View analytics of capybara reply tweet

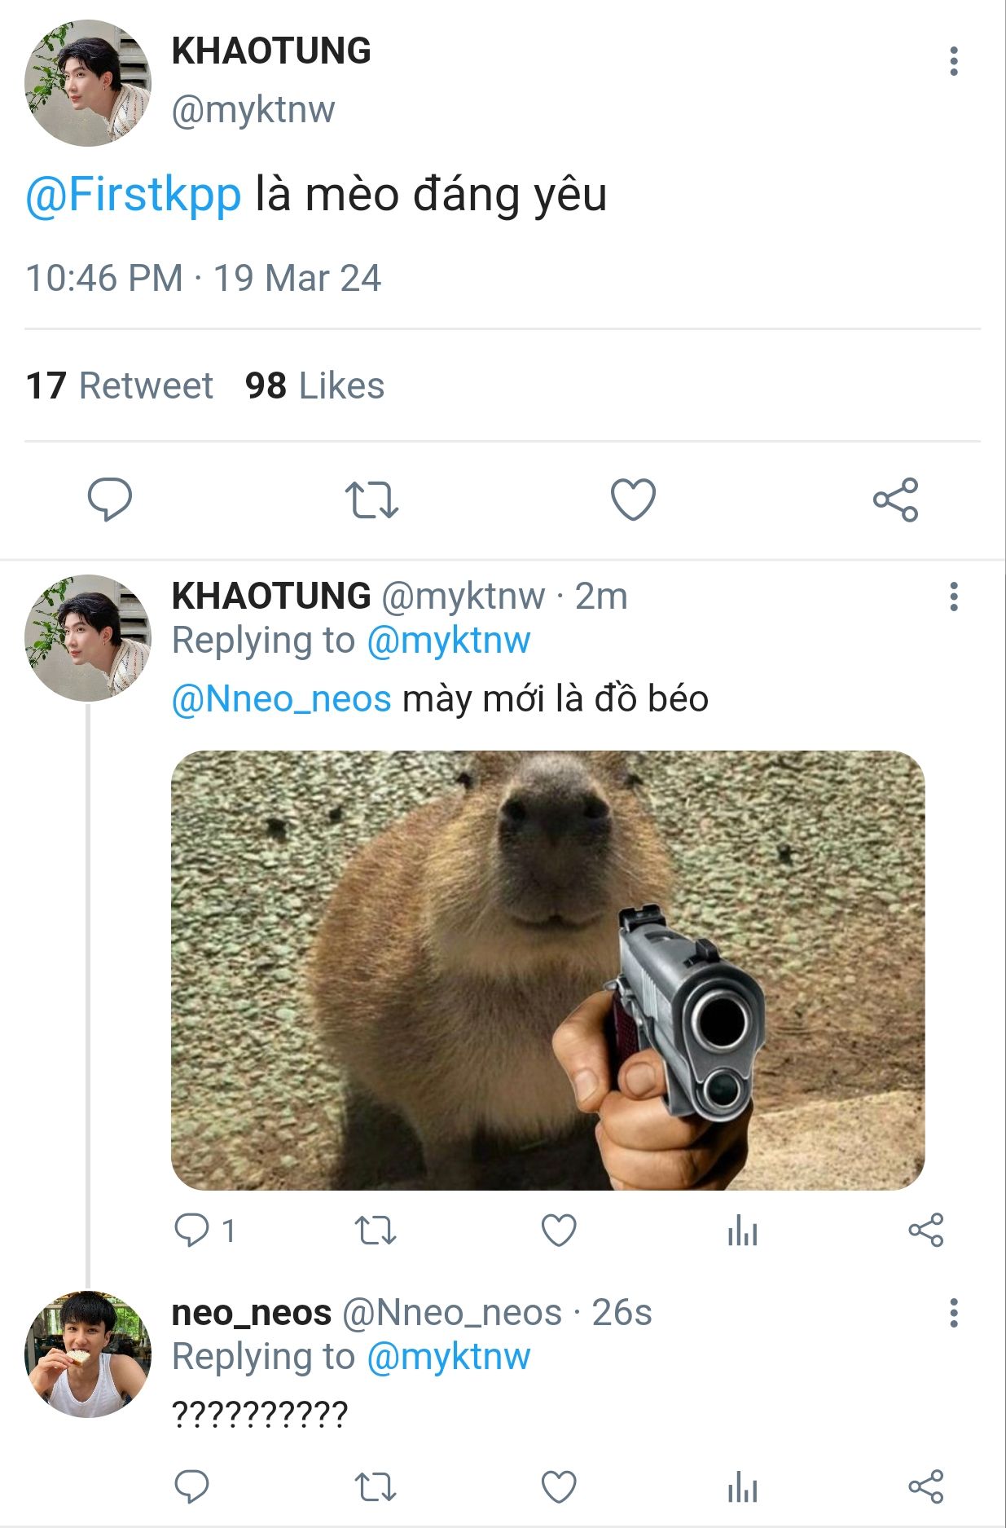pos(742,1231)
